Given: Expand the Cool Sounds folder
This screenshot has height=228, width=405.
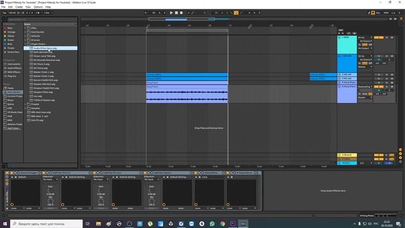Looking at the screenshot, I should pyautogui.click(x=25, y=32).
